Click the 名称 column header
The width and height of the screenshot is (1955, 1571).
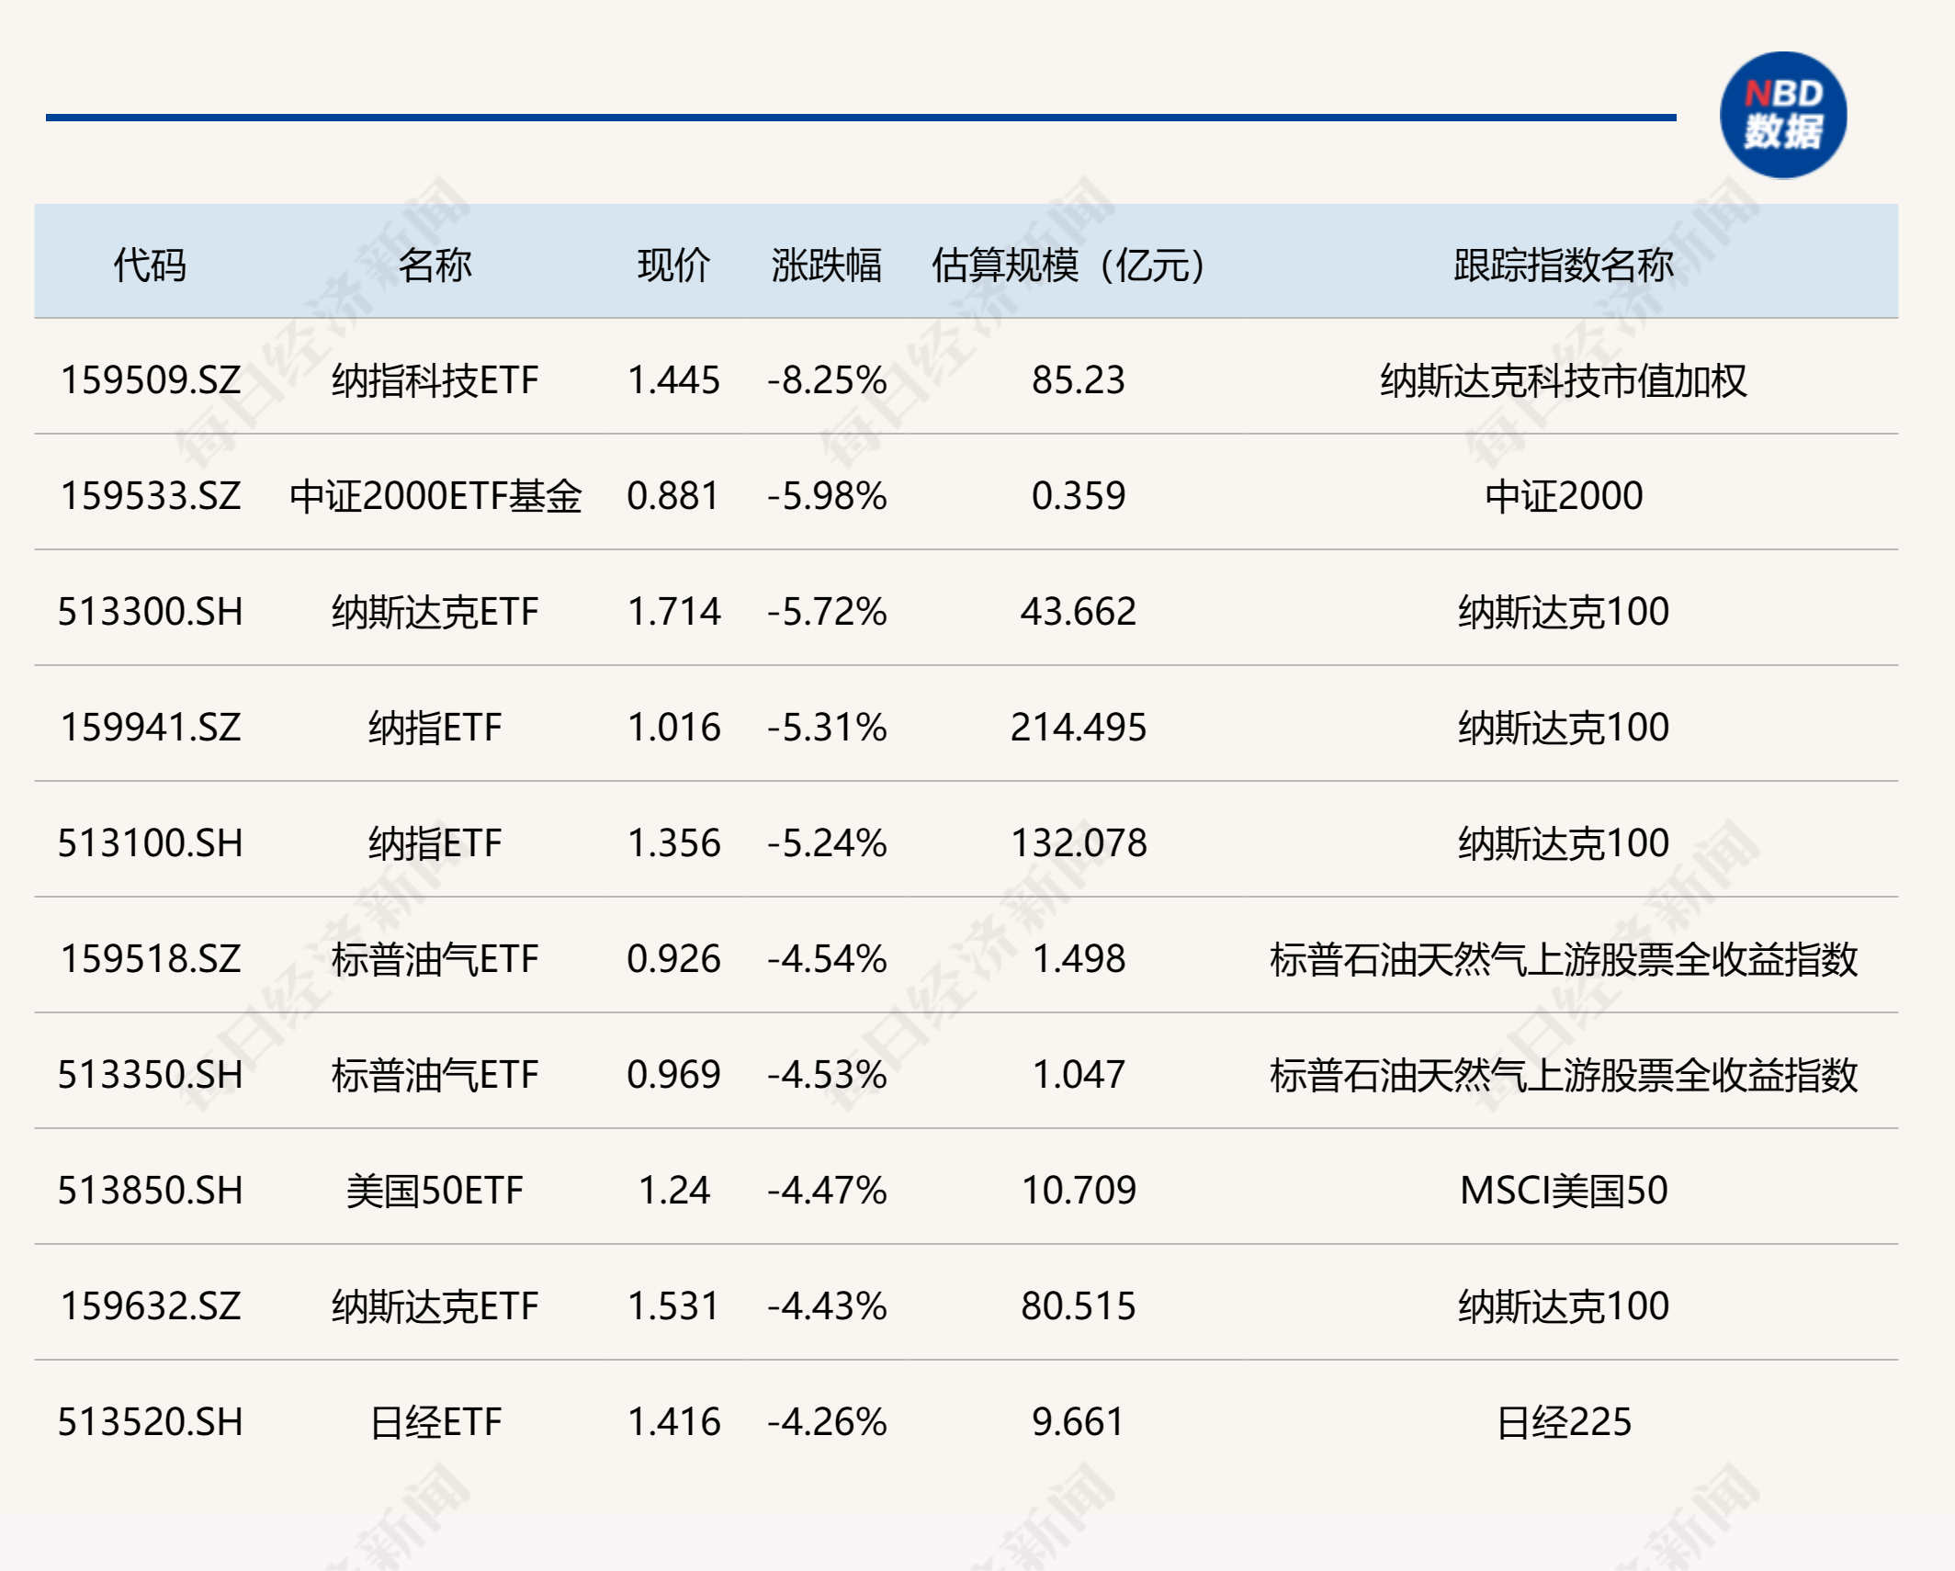(x=435, y=265)
